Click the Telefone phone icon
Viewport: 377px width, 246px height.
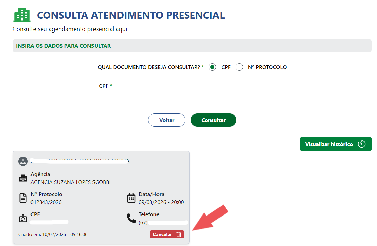coord(131,218)
